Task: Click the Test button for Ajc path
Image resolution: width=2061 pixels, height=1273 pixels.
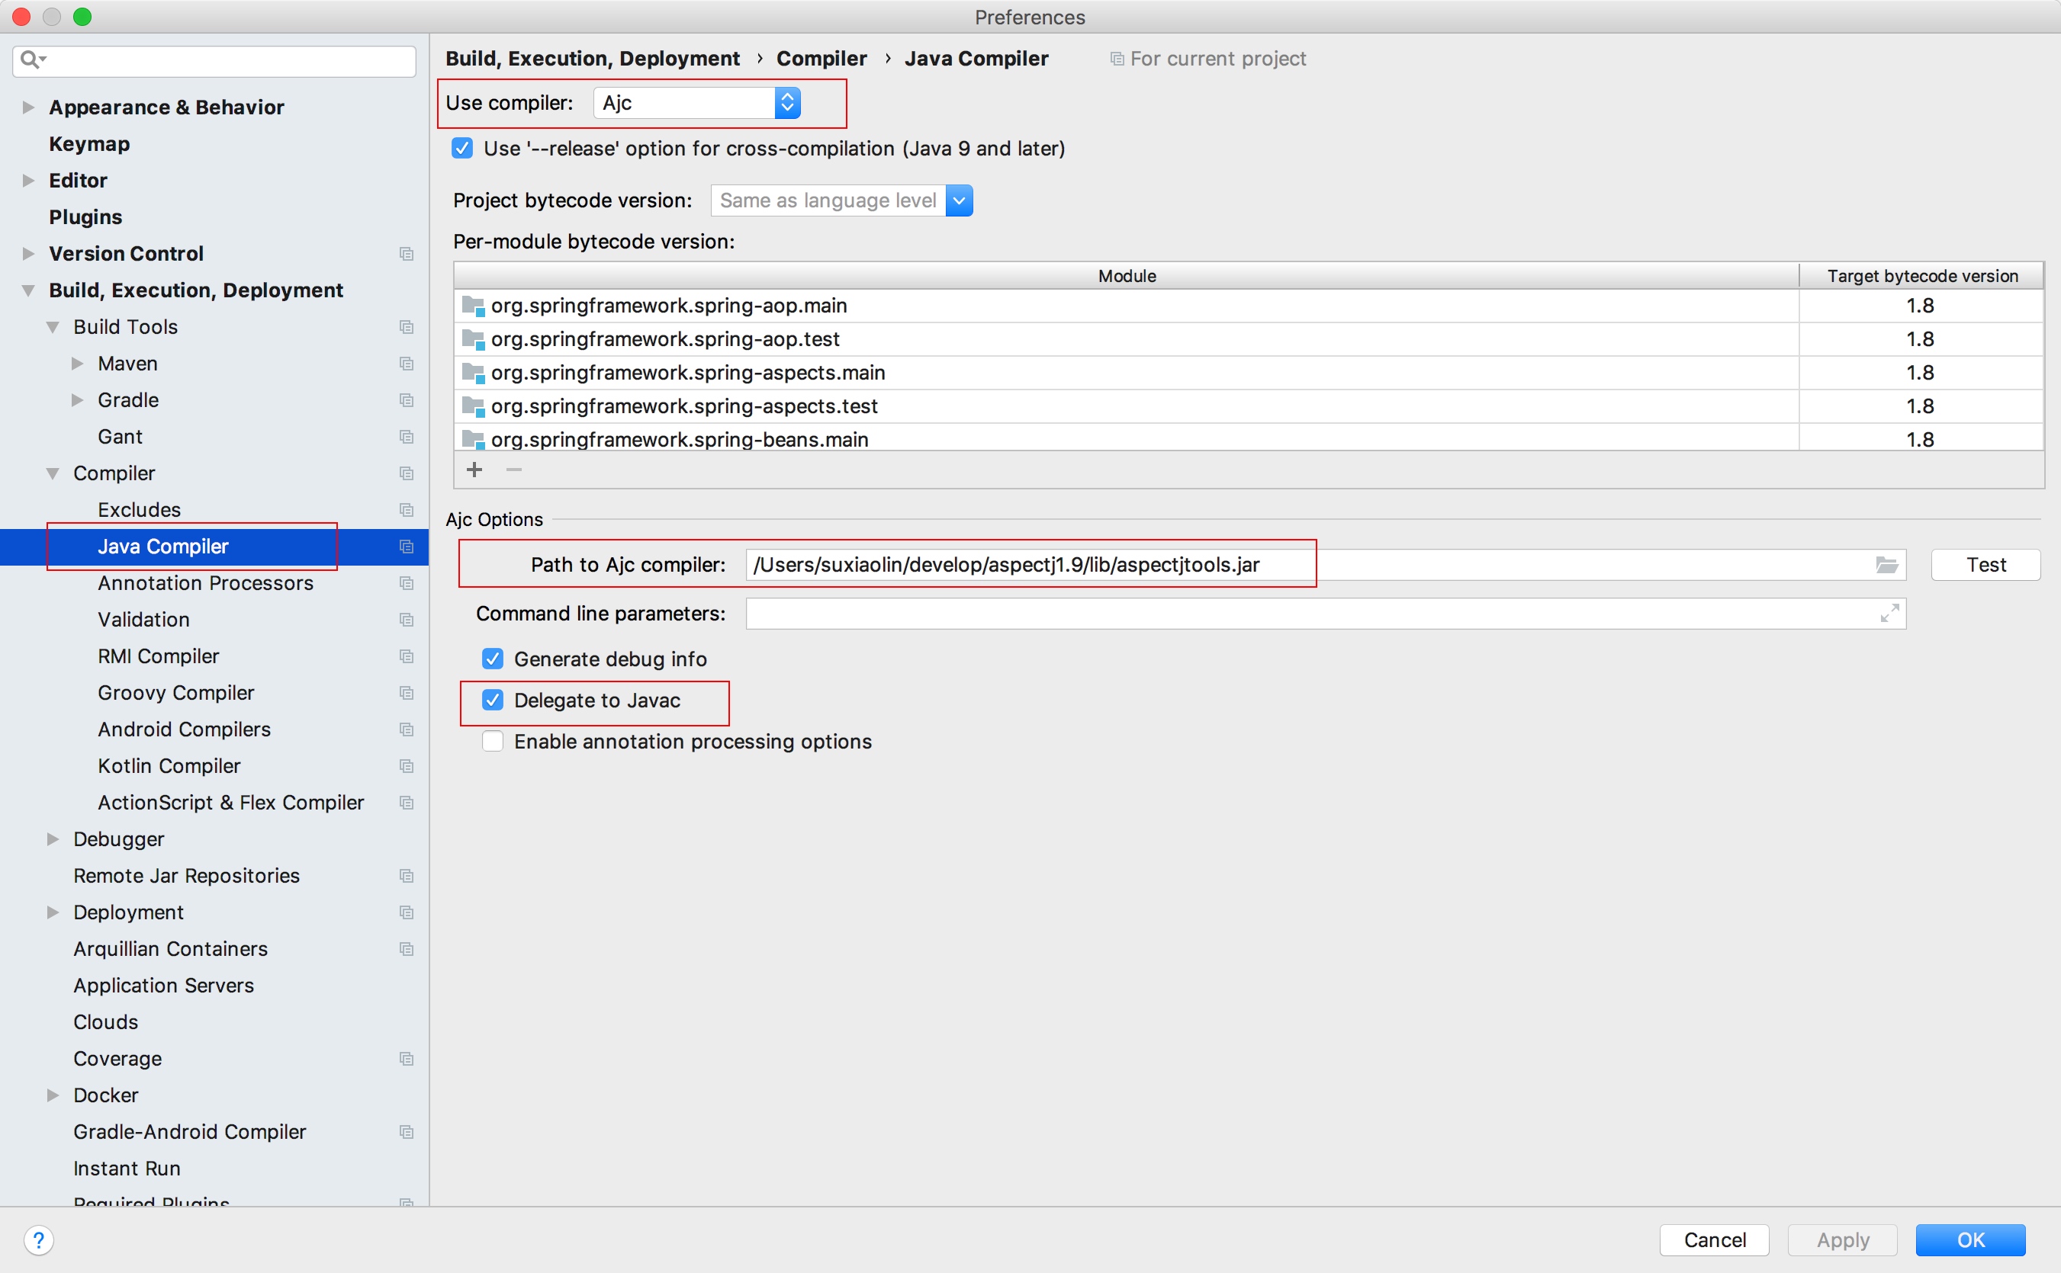Action: click(1985, 565)
